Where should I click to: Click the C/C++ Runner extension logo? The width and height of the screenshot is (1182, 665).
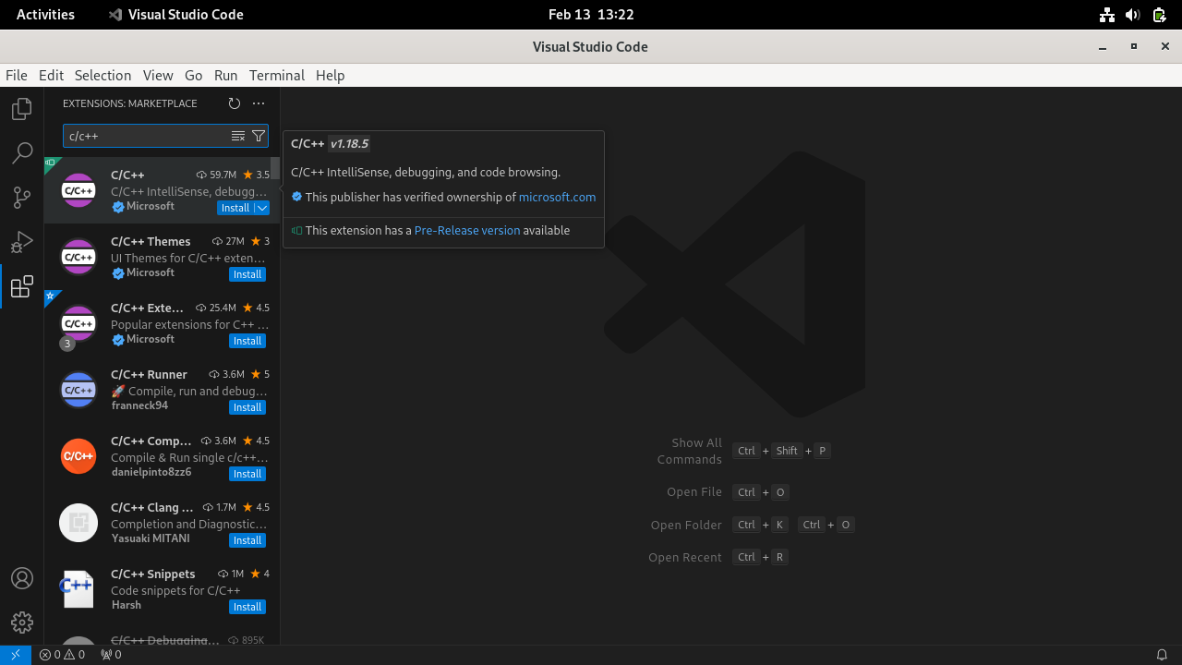click(x=78, y=390)
